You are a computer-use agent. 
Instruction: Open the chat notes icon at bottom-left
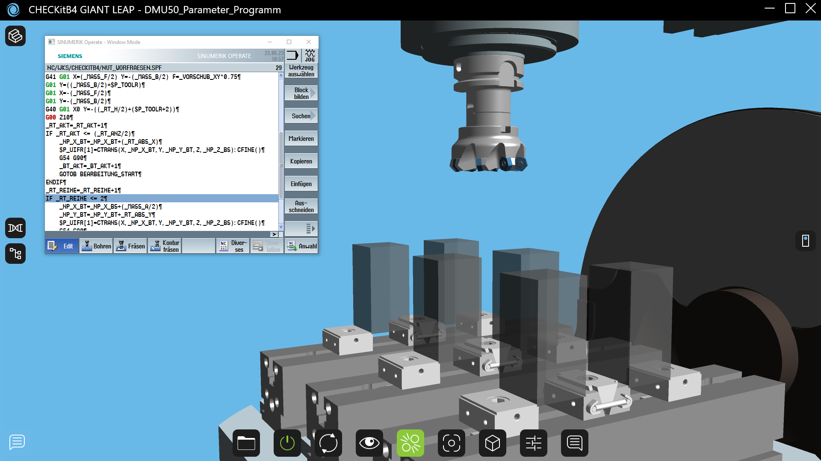17,442
